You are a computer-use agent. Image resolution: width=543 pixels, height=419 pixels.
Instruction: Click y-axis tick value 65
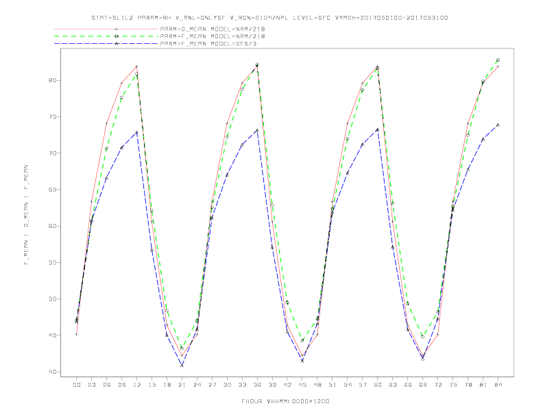coord(52,190)
